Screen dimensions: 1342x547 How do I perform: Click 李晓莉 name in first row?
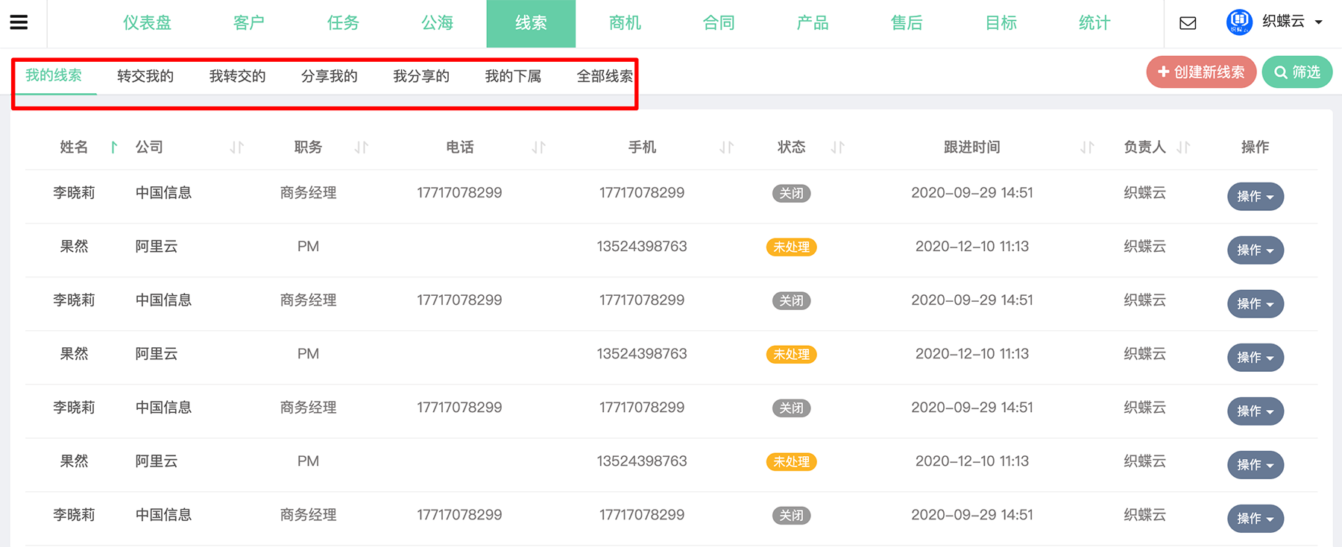pyautogui.click(x=74, y=193)
